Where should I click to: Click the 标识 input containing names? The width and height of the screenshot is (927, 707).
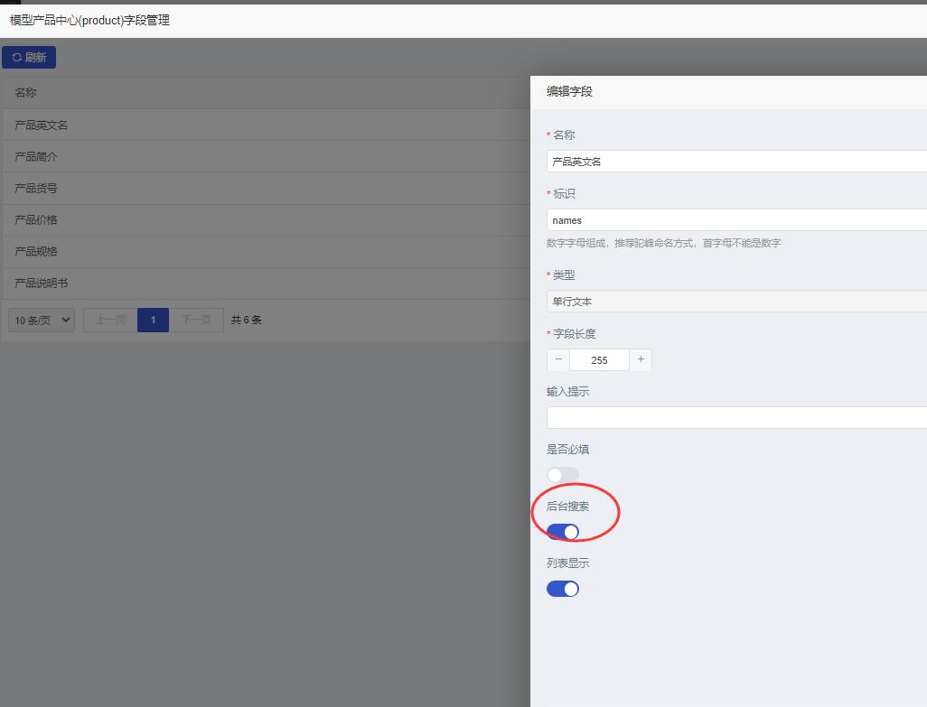click(736, 219)
